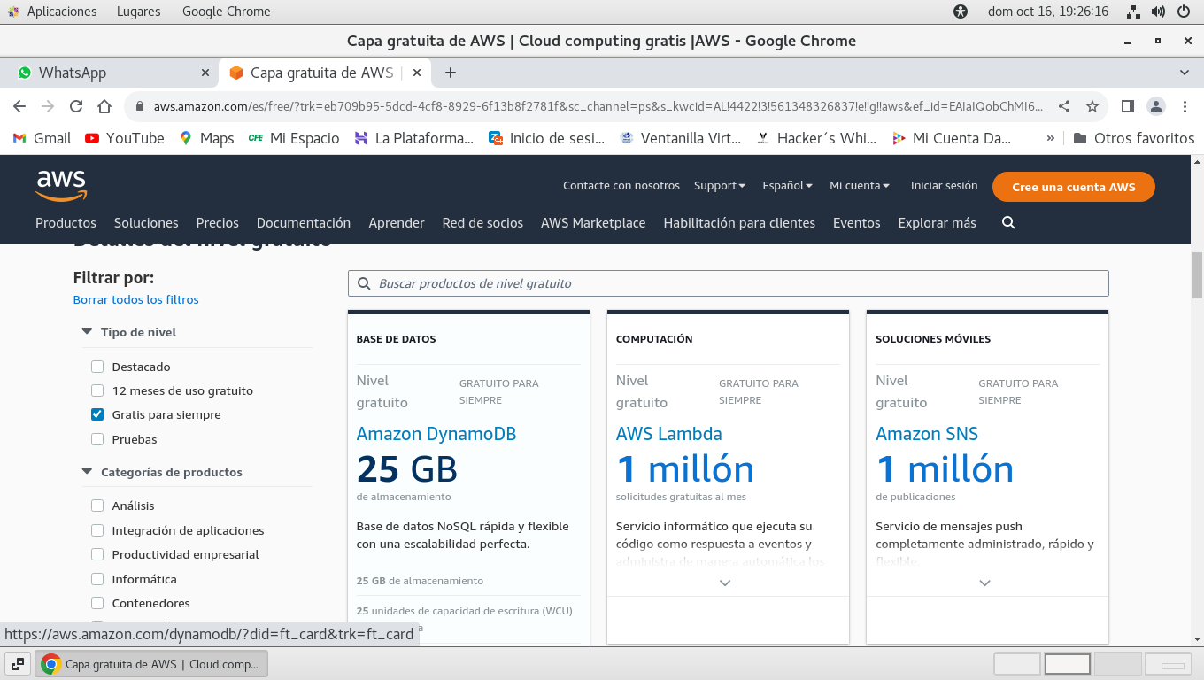Click the AWS logo in header
This screenshot has height=680, width=1204.
click(x=61, y=185)
